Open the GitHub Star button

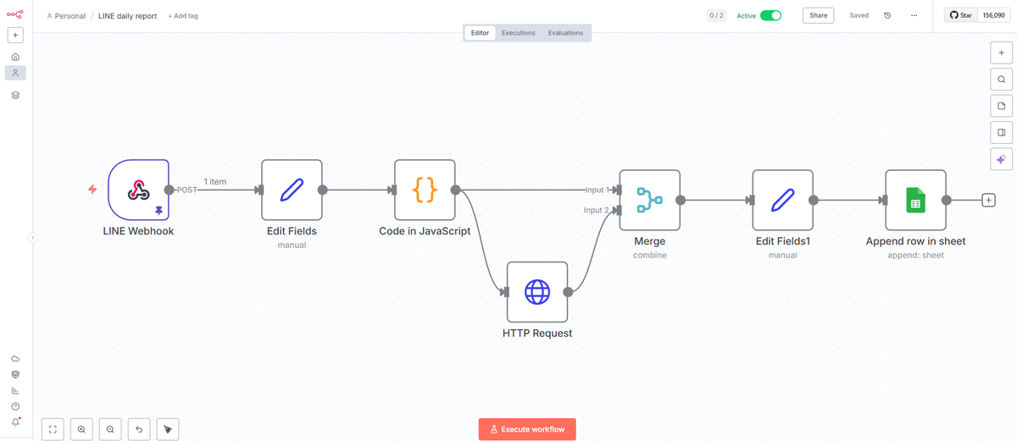click(x=961, y=15)
